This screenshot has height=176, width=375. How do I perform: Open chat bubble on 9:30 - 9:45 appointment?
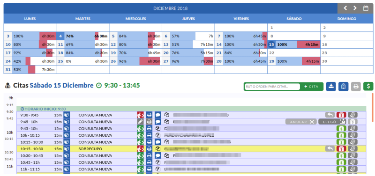coord(158,115)
